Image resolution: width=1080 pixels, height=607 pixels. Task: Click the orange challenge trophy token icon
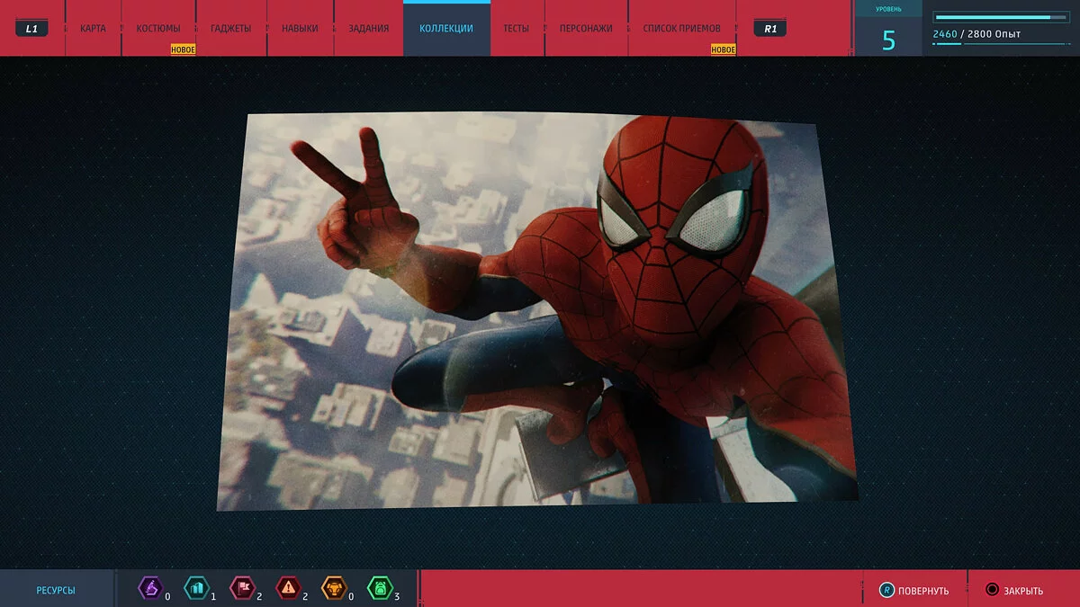[334, 589]
